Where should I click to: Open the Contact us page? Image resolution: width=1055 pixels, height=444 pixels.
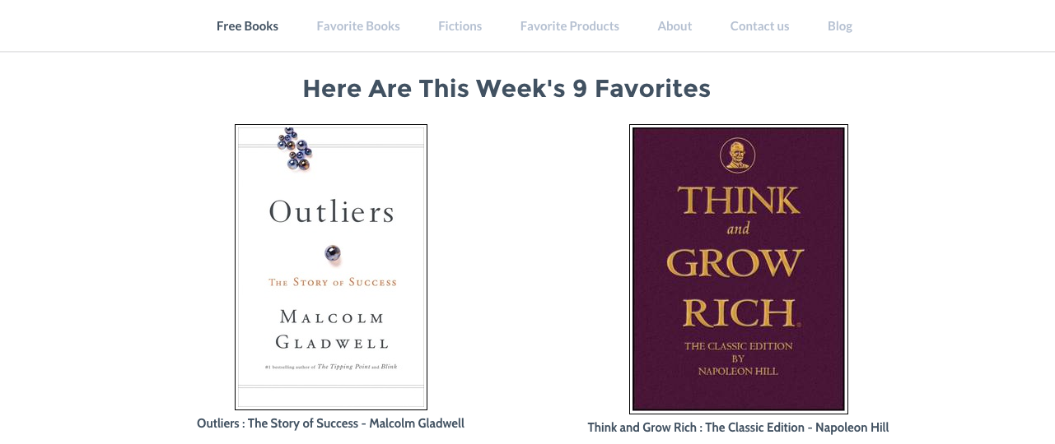(x=759, y=26)
